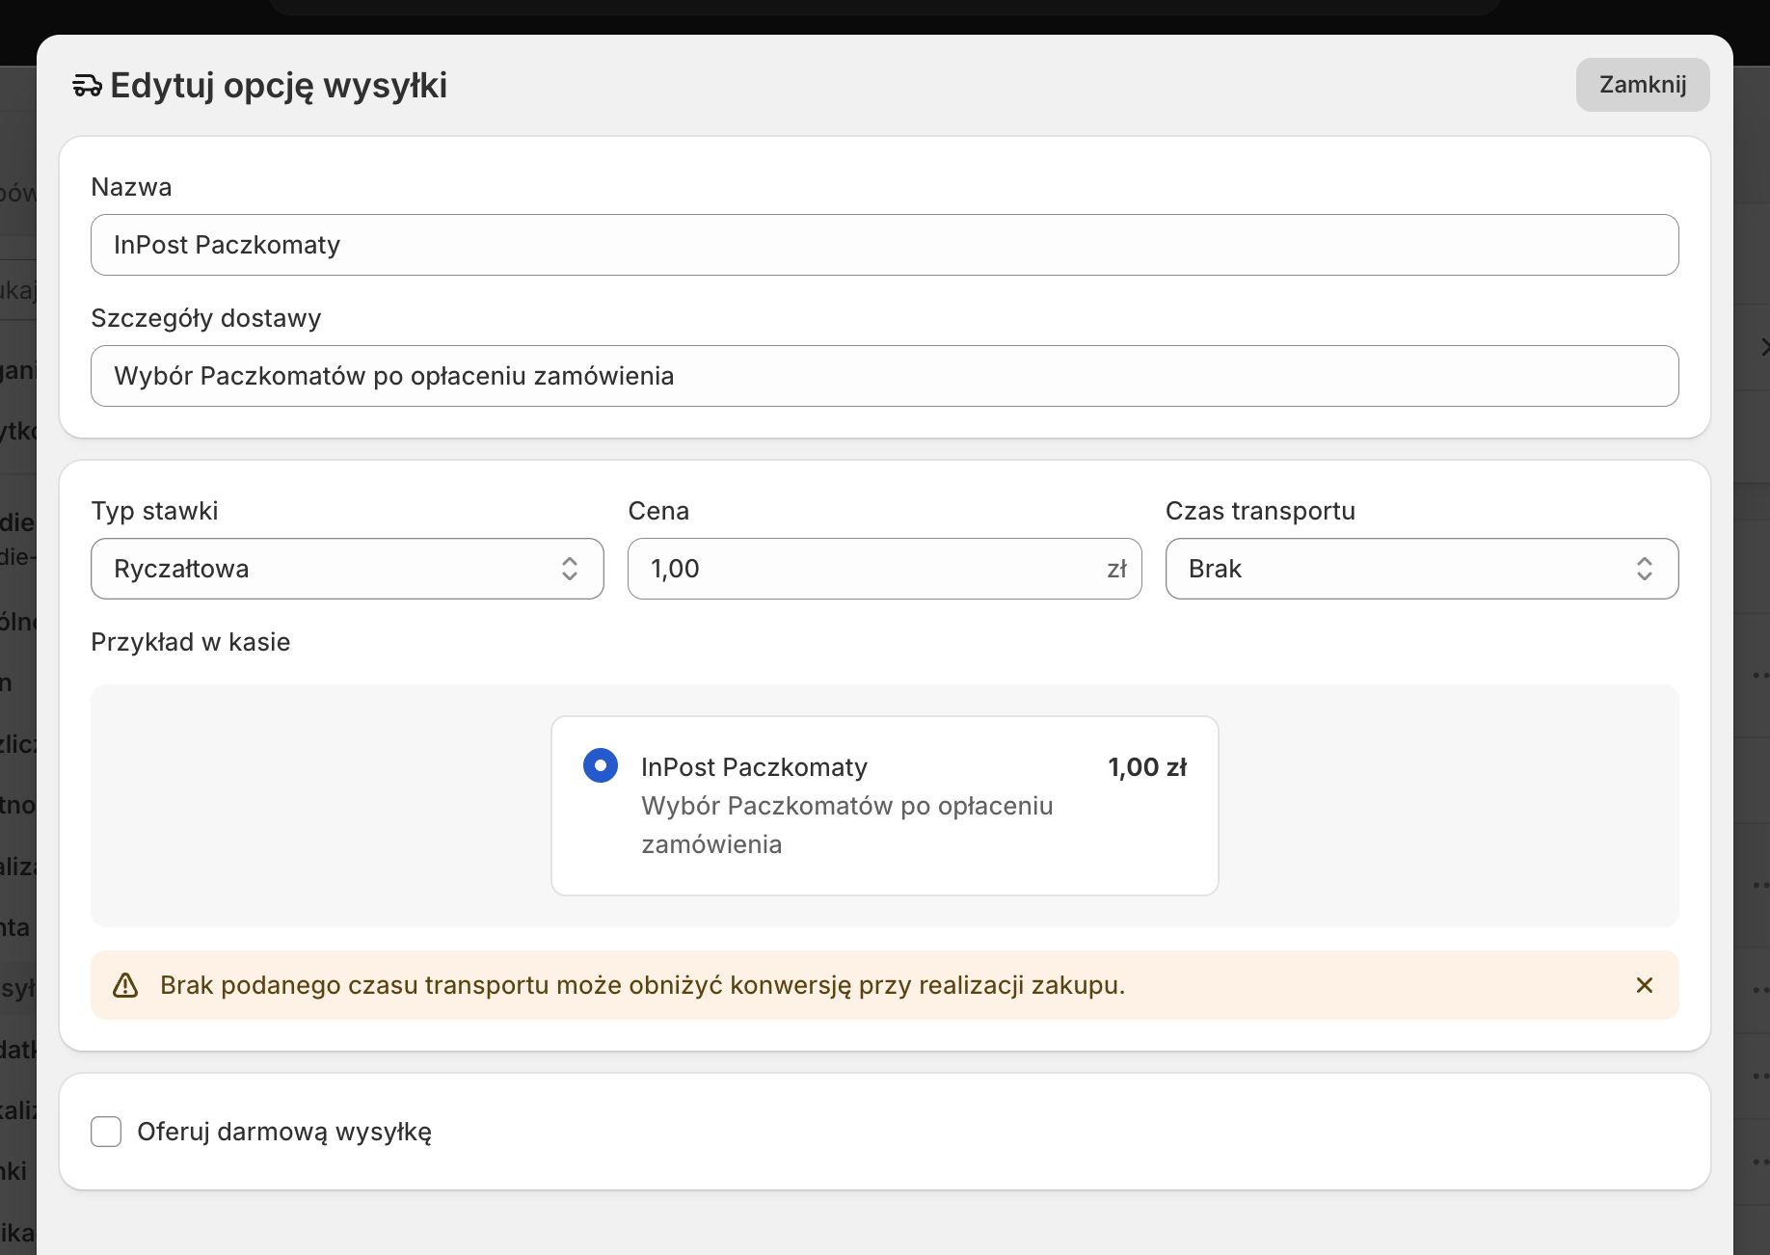Edit the Szczegóły dostawy text field
The image size is (1770, 1255).
[884, 376]
